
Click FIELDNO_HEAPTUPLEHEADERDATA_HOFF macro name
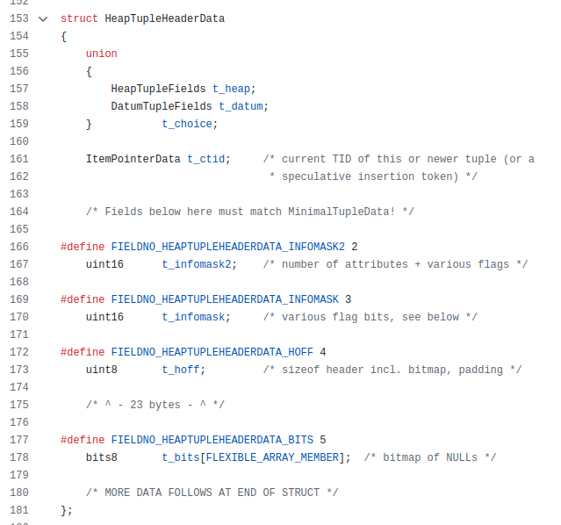(212, 352)
